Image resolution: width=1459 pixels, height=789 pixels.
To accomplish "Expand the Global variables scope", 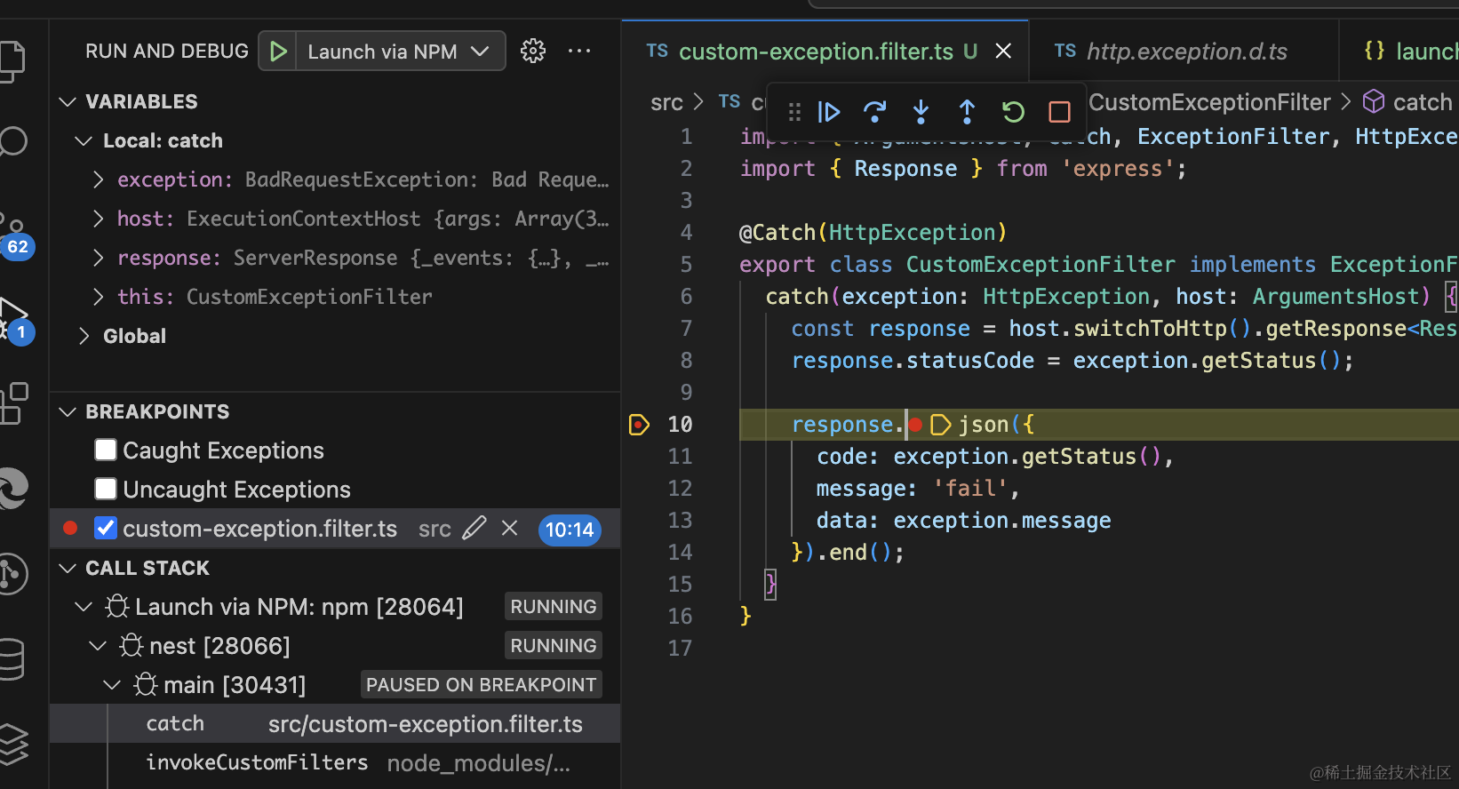I will (84, 336).
